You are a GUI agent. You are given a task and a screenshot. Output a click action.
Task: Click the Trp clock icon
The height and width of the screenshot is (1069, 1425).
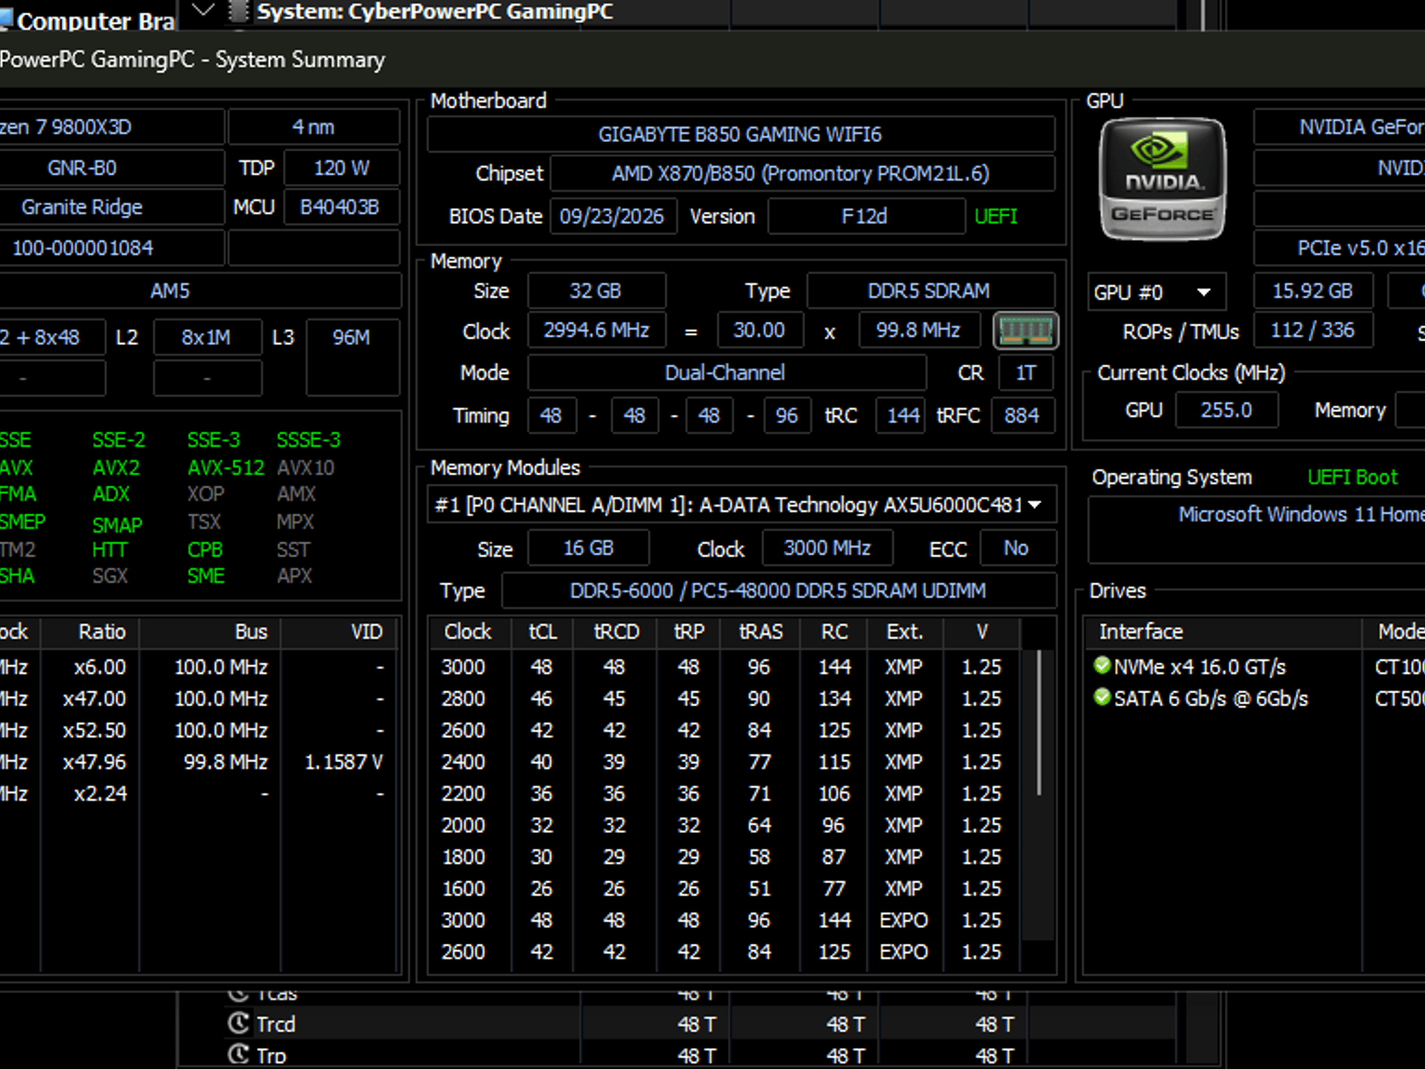click(238, 1054)
